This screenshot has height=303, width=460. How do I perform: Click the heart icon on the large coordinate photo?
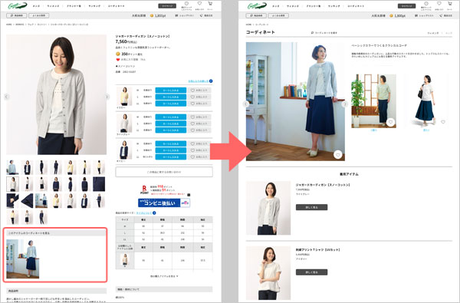click(337, 154)
